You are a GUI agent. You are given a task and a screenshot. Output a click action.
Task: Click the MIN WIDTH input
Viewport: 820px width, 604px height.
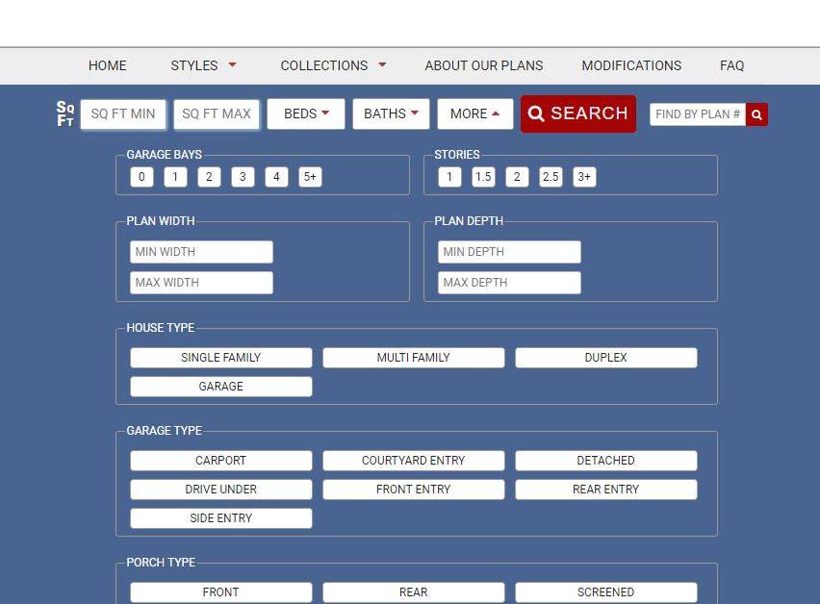201,252
